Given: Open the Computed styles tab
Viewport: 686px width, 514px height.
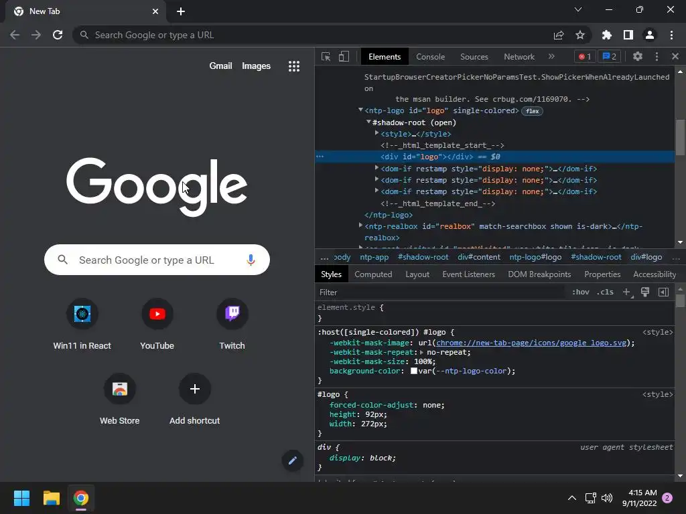Looking at the screenshot, I should [x=373, y=274].
